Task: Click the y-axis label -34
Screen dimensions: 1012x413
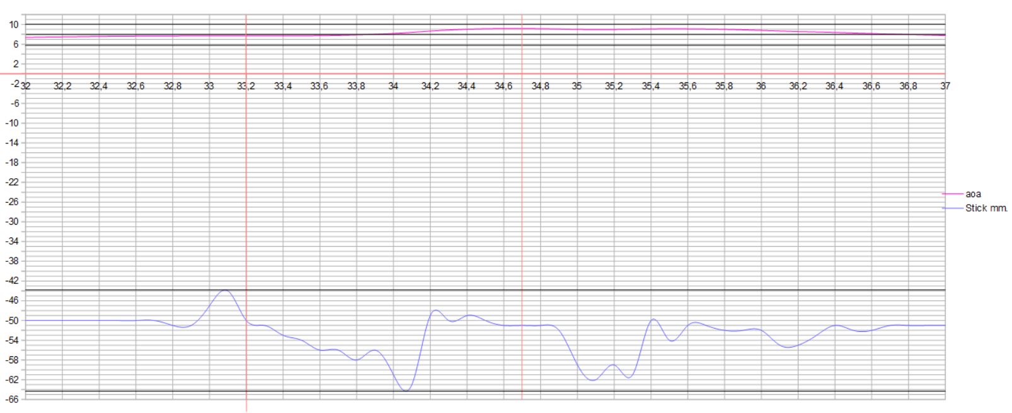Action: tap(13, 241)
